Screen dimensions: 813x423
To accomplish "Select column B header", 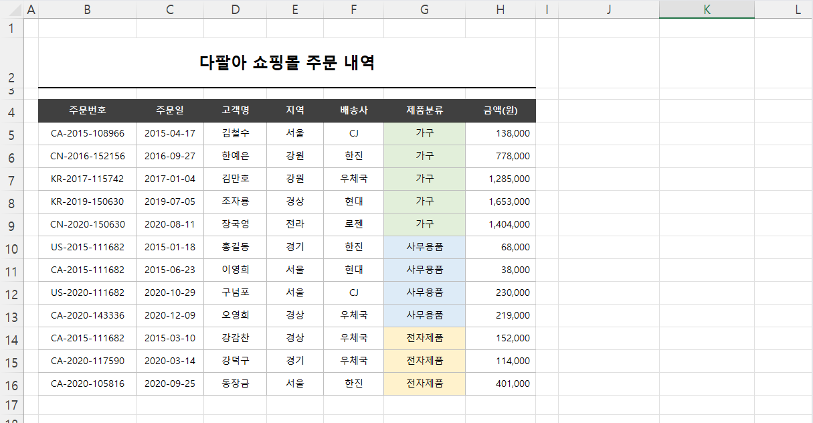I will click(x=86, y=9).
